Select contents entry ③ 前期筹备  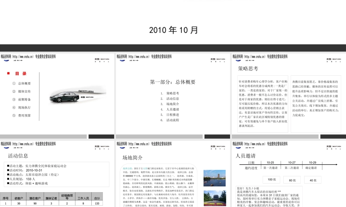[x=21, y=99]
